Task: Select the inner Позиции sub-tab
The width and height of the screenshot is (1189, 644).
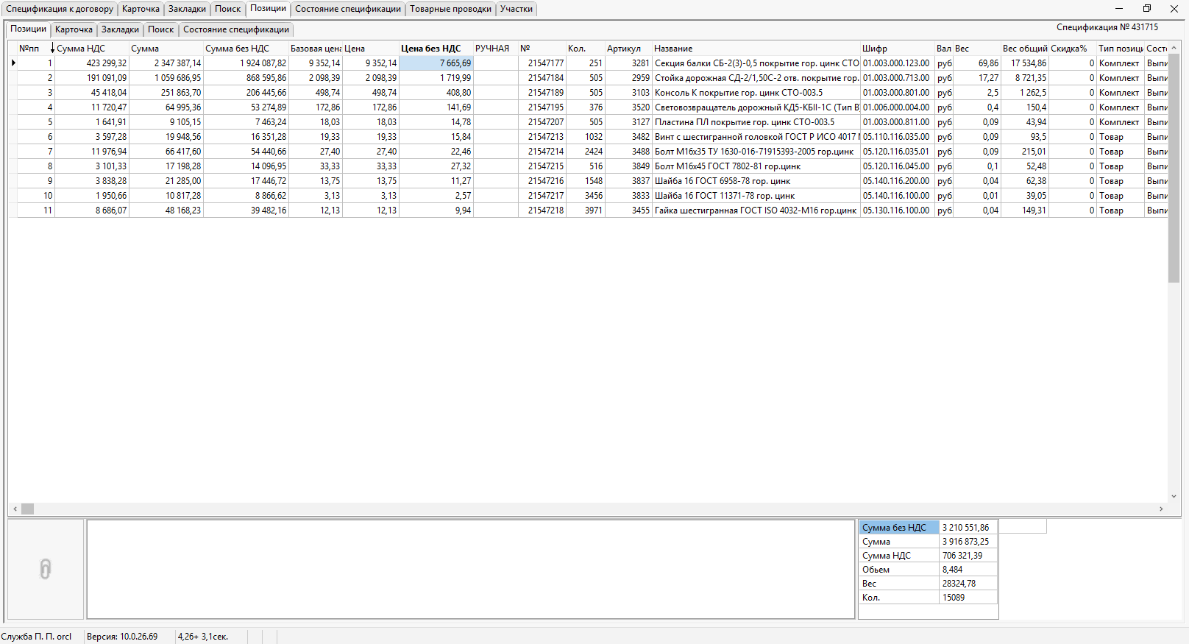Action: tap(28, 29)
